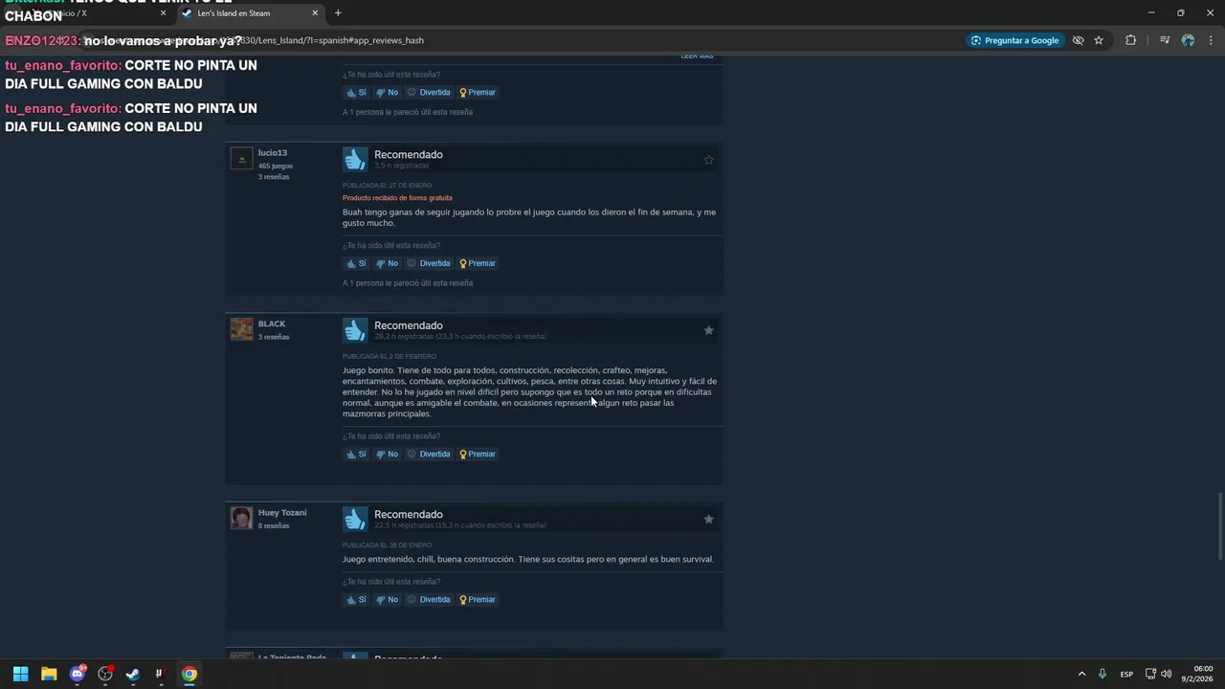Image resolution: width=1225 pixels, height=689 pixels.
Task: Open Huey Tozani's avatar thumbnail
Action: [241, 518]
